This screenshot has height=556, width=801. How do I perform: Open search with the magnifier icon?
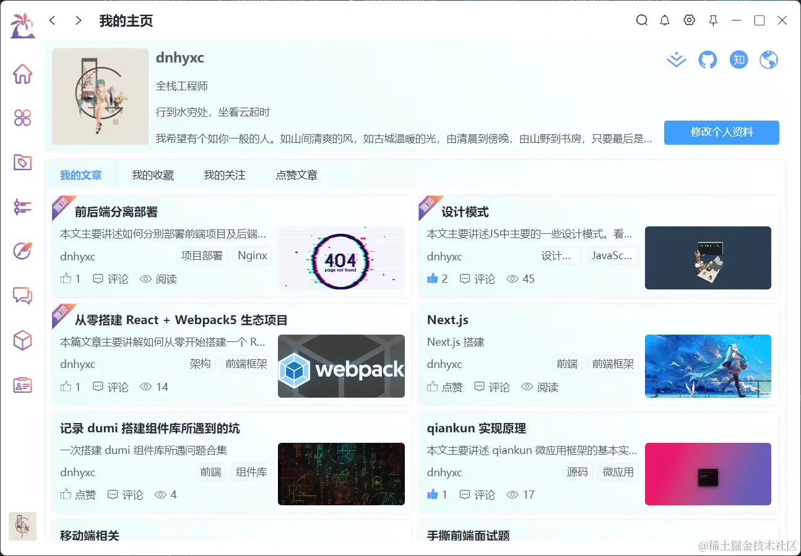642,20
